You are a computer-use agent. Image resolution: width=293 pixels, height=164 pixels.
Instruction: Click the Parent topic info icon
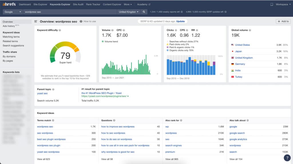(53, 89)
